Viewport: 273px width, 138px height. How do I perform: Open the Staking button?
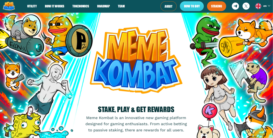[216, 6]
